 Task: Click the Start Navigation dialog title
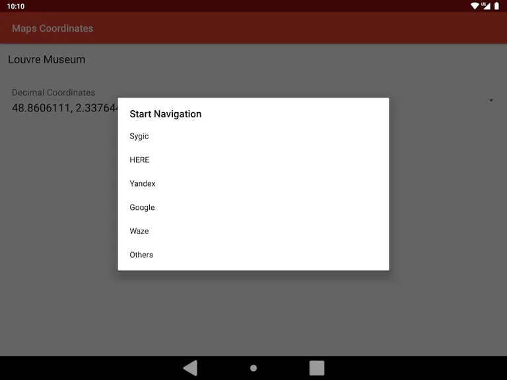(x=166, y=114)
